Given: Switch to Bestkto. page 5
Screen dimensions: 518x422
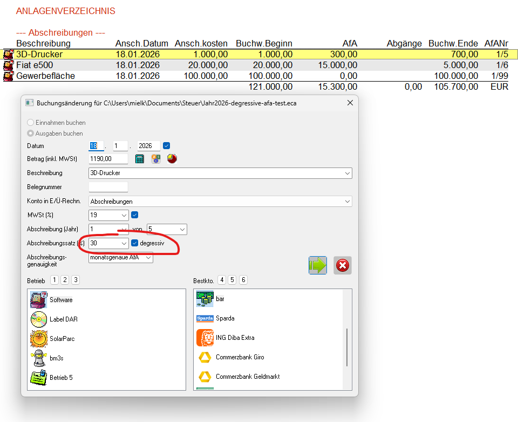Looking at the screenshot, I should pyautogui.click(x=232, y=280).
